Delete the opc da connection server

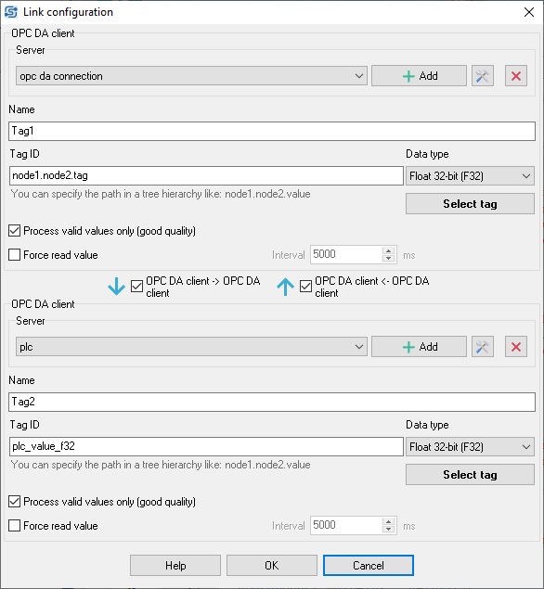click(516, 76)
